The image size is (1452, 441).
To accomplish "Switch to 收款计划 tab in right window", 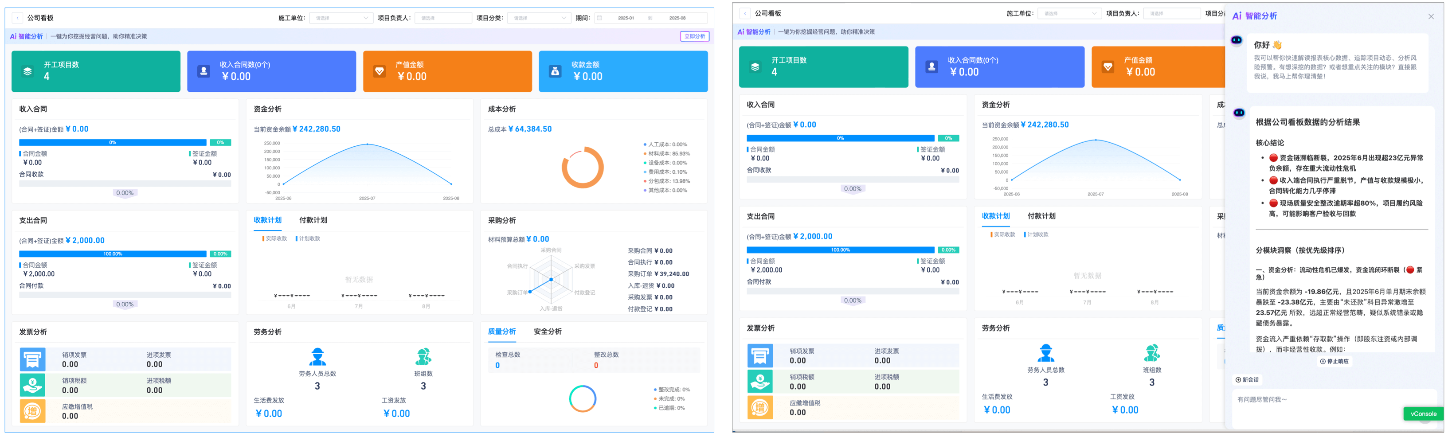I will pyautogui.click(x=995, y=216).
